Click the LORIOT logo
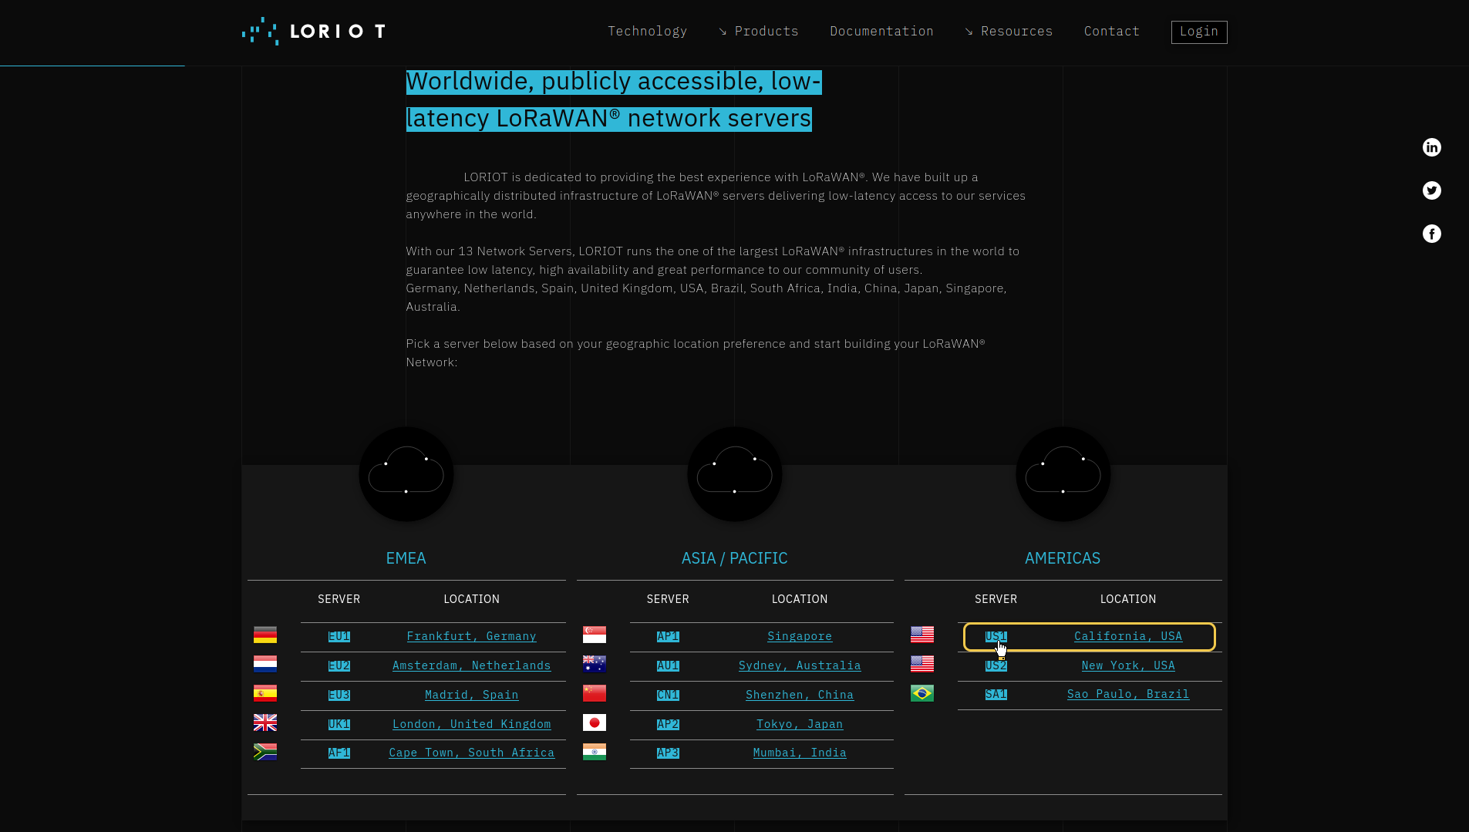 pos(314,32)
